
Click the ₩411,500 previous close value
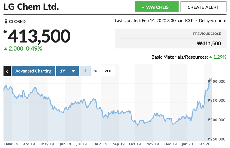209,43
